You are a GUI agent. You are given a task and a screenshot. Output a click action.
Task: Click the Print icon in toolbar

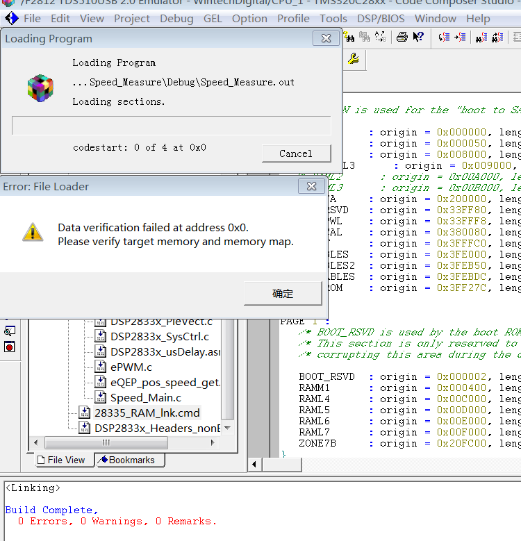click(x=402, y=37)
